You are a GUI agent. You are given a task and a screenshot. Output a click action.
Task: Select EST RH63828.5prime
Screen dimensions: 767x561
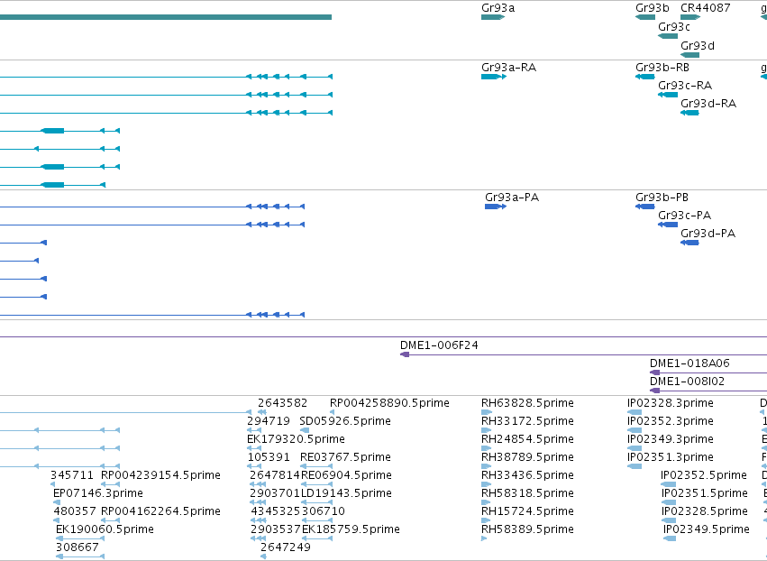(486, 412)
